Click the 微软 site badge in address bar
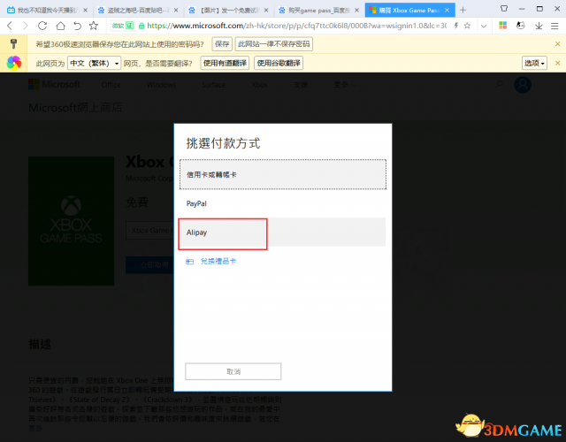The height and width of the screenshot is (442, 566). (122, 26)
